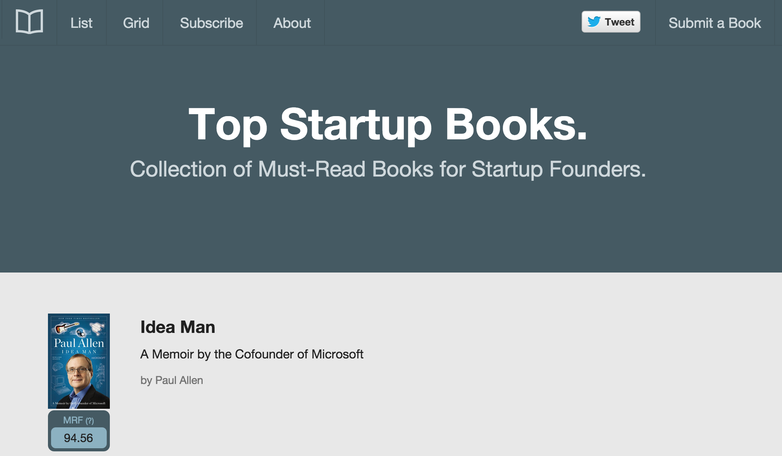Click the (?) next to MRF
This screenshot has width=782, height=456.
(x=89, y=420)
